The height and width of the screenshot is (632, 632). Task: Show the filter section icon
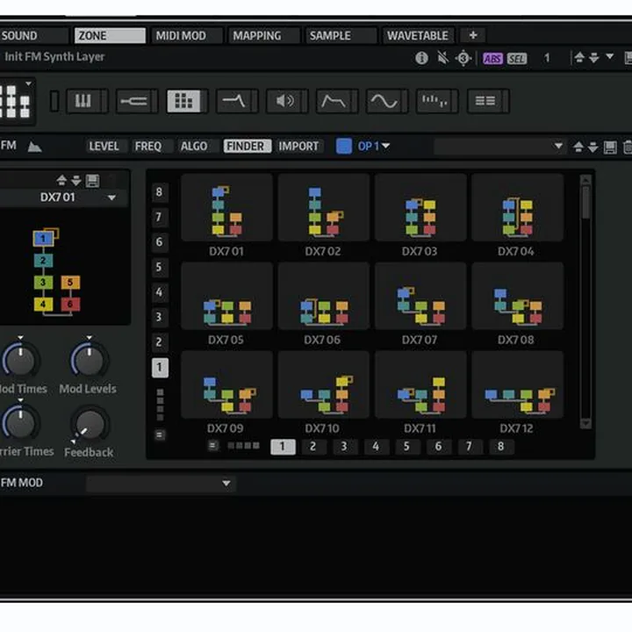click(234, 101)
